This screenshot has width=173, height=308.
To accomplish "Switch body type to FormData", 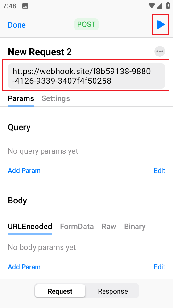I will pyautogui.click(x=77, y=227).
